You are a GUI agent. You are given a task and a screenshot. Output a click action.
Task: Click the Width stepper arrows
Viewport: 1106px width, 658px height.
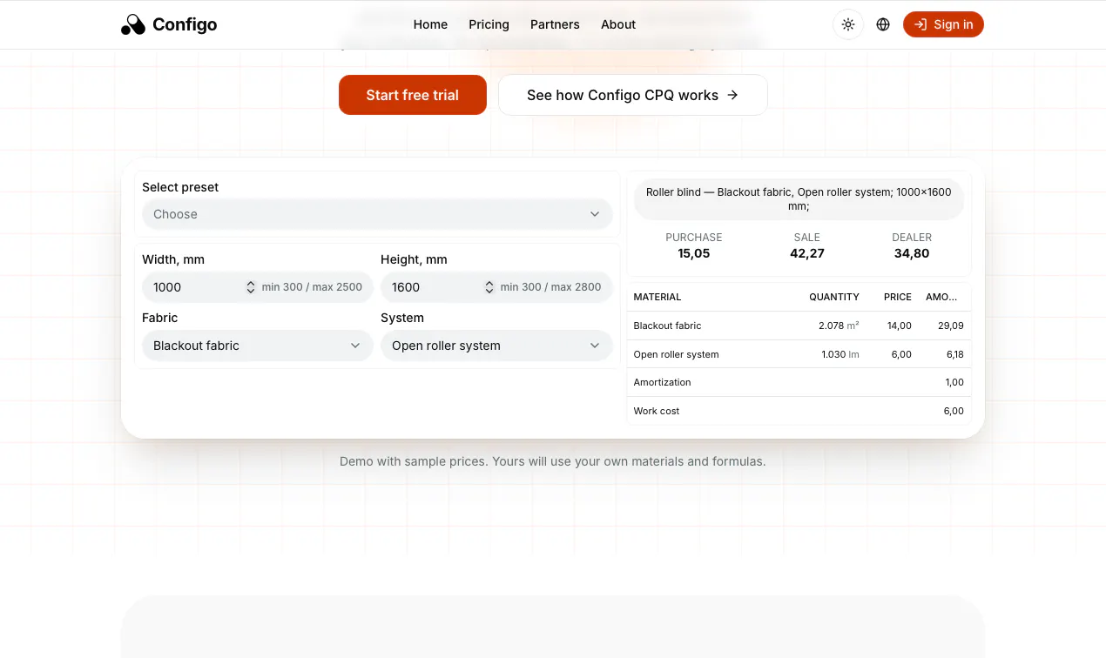tap(251, 287)
